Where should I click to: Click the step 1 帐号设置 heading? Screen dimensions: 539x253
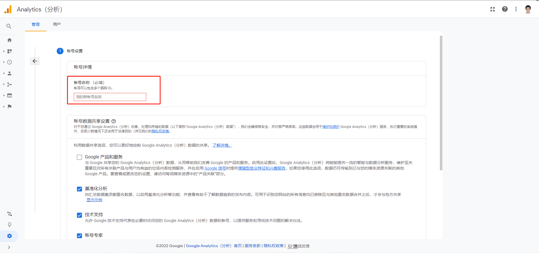coord(75,51)
